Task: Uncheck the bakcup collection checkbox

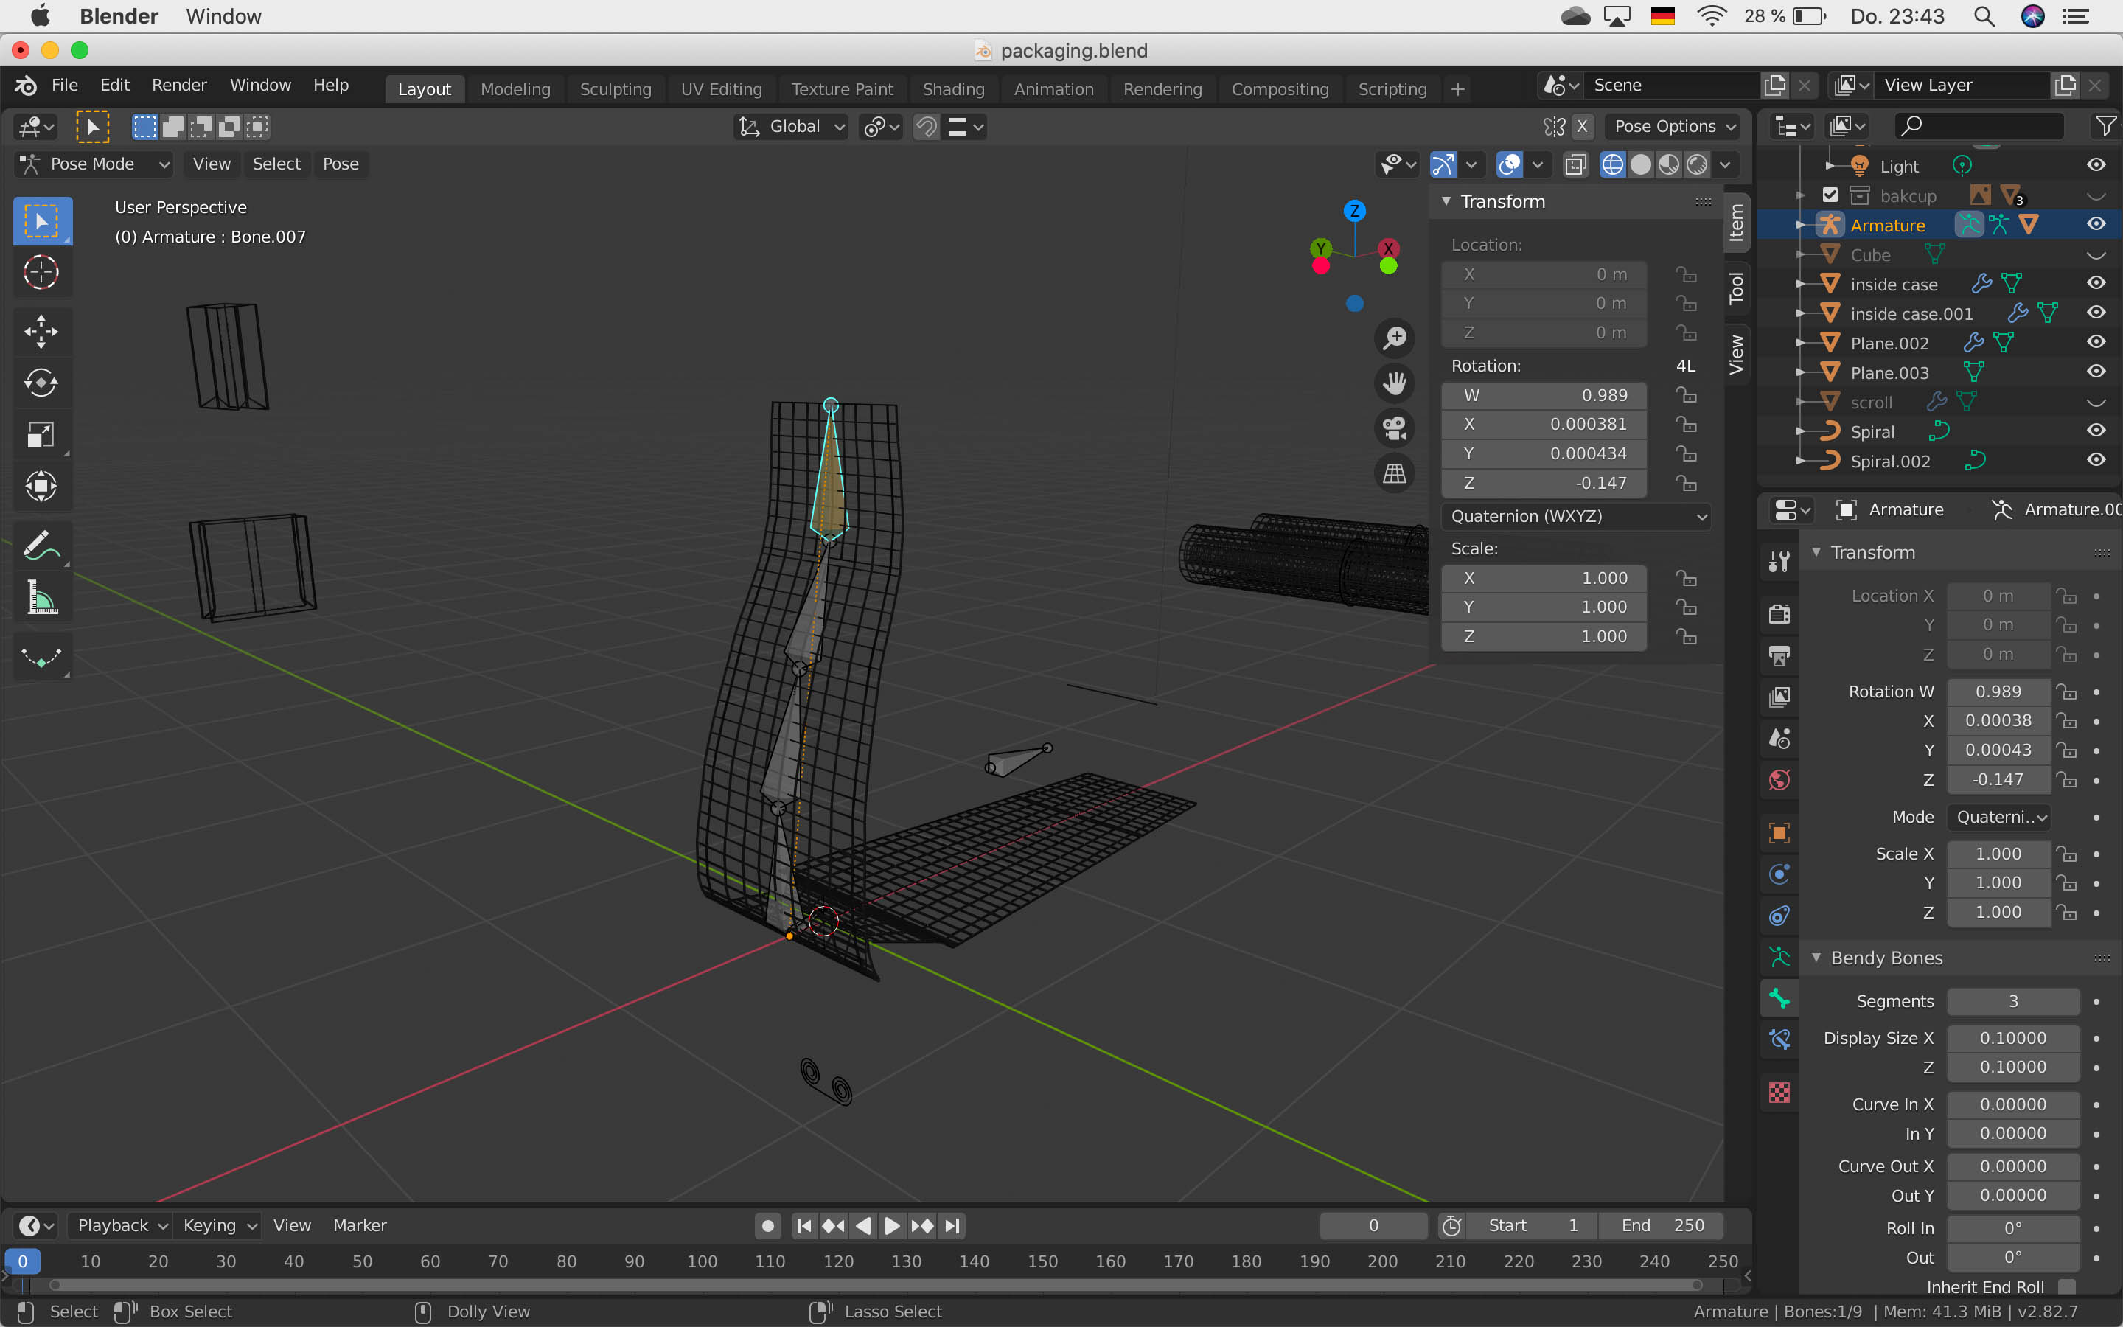Action: tap(1830, 195)
